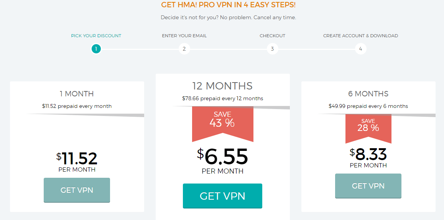The width and height of the screenshot is (444, 220).
Task: Select the Checkout step label
Action: (x=272, y=36)
